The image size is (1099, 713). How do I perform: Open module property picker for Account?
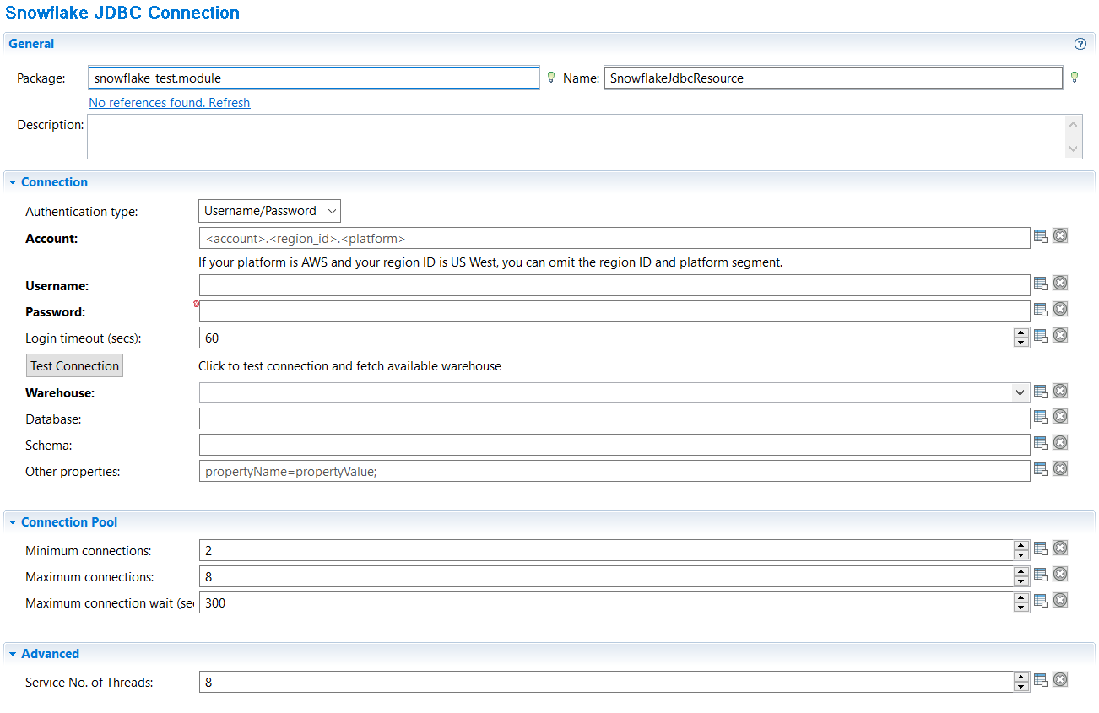[1041, 237]
